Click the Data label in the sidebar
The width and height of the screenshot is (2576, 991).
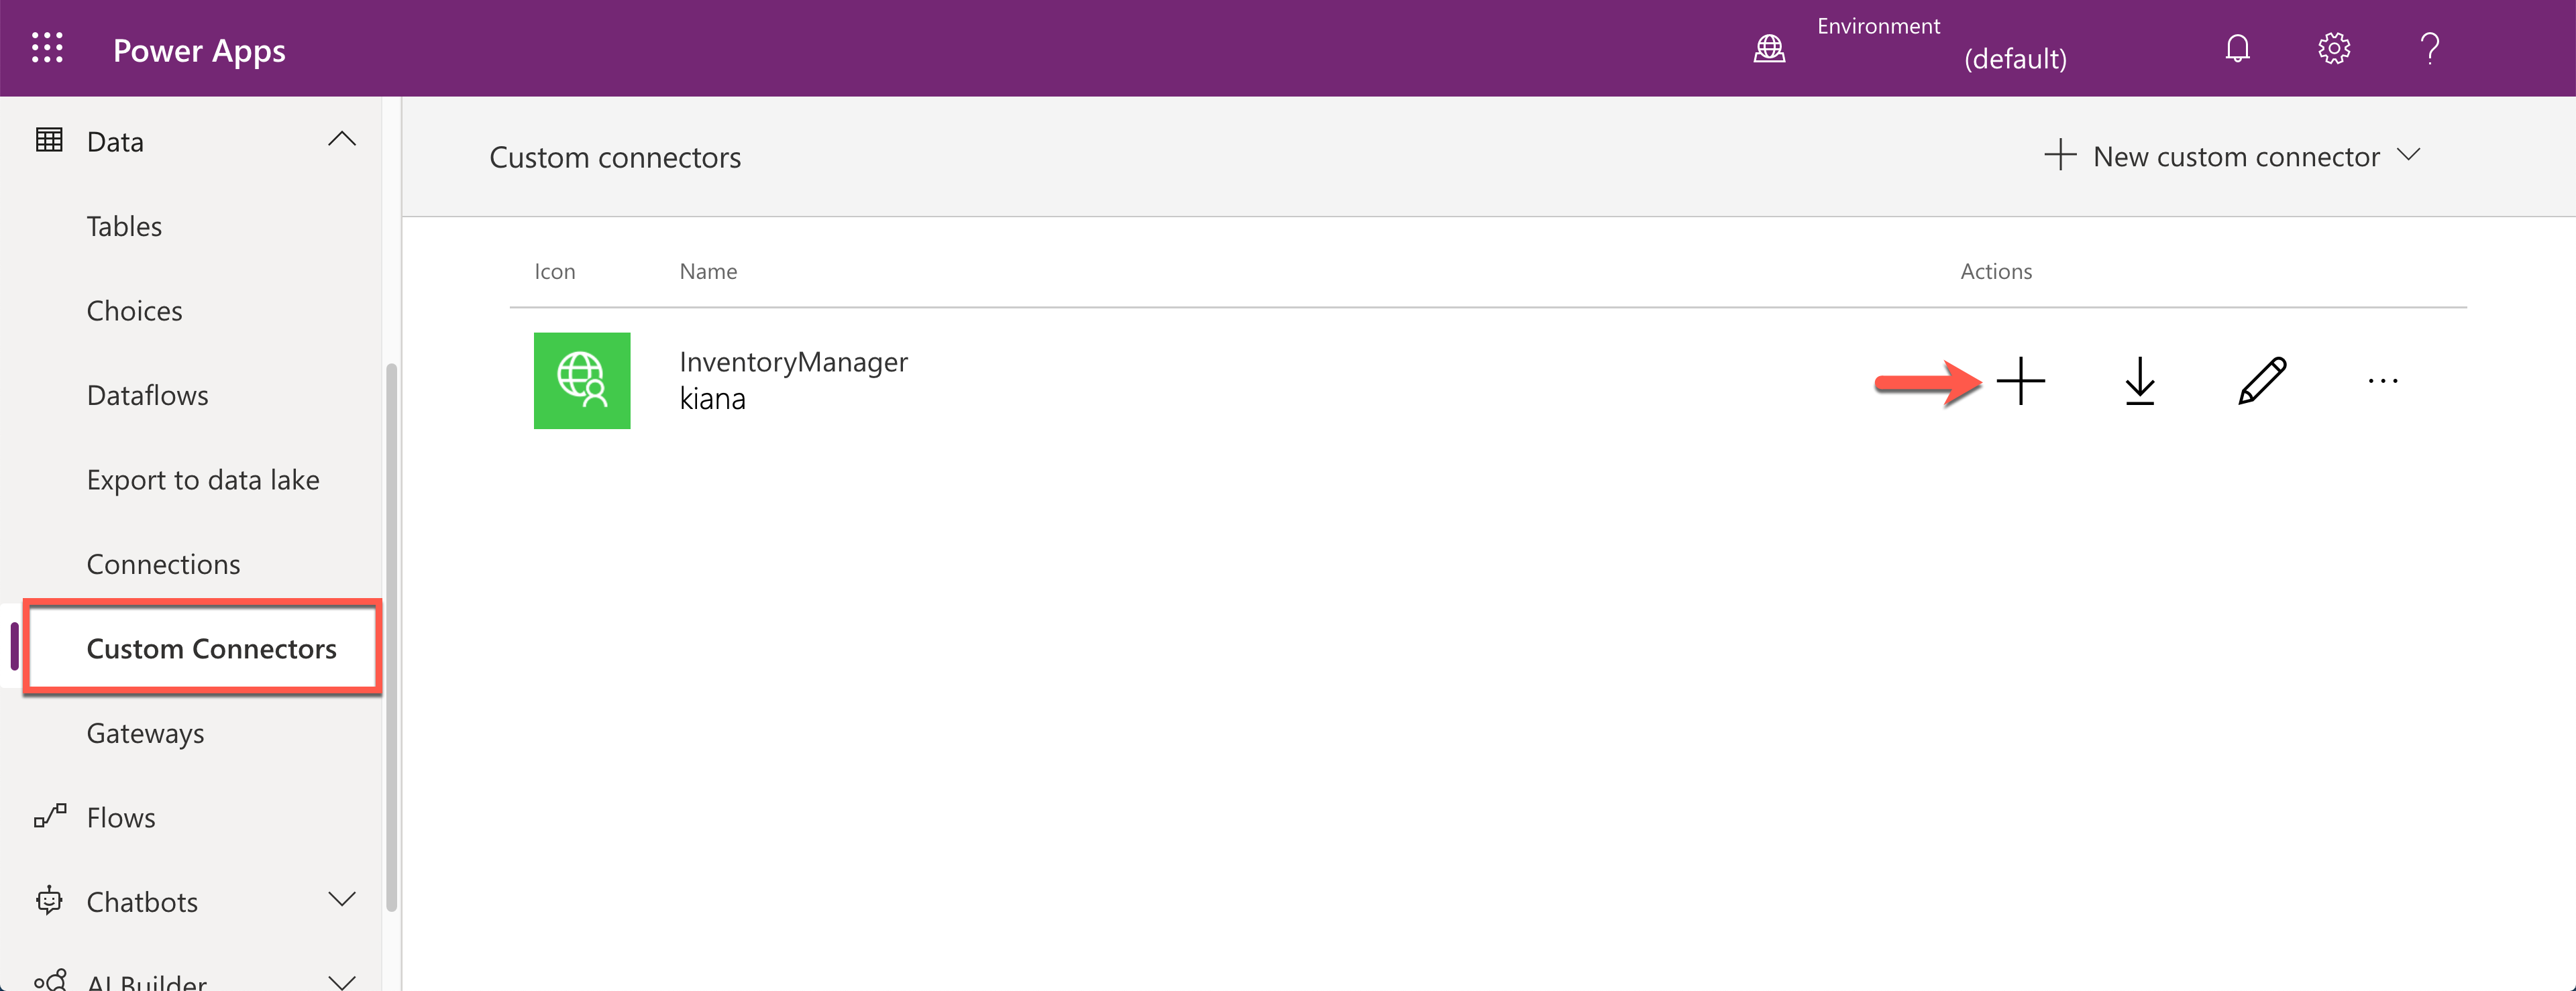coord(115,142)
